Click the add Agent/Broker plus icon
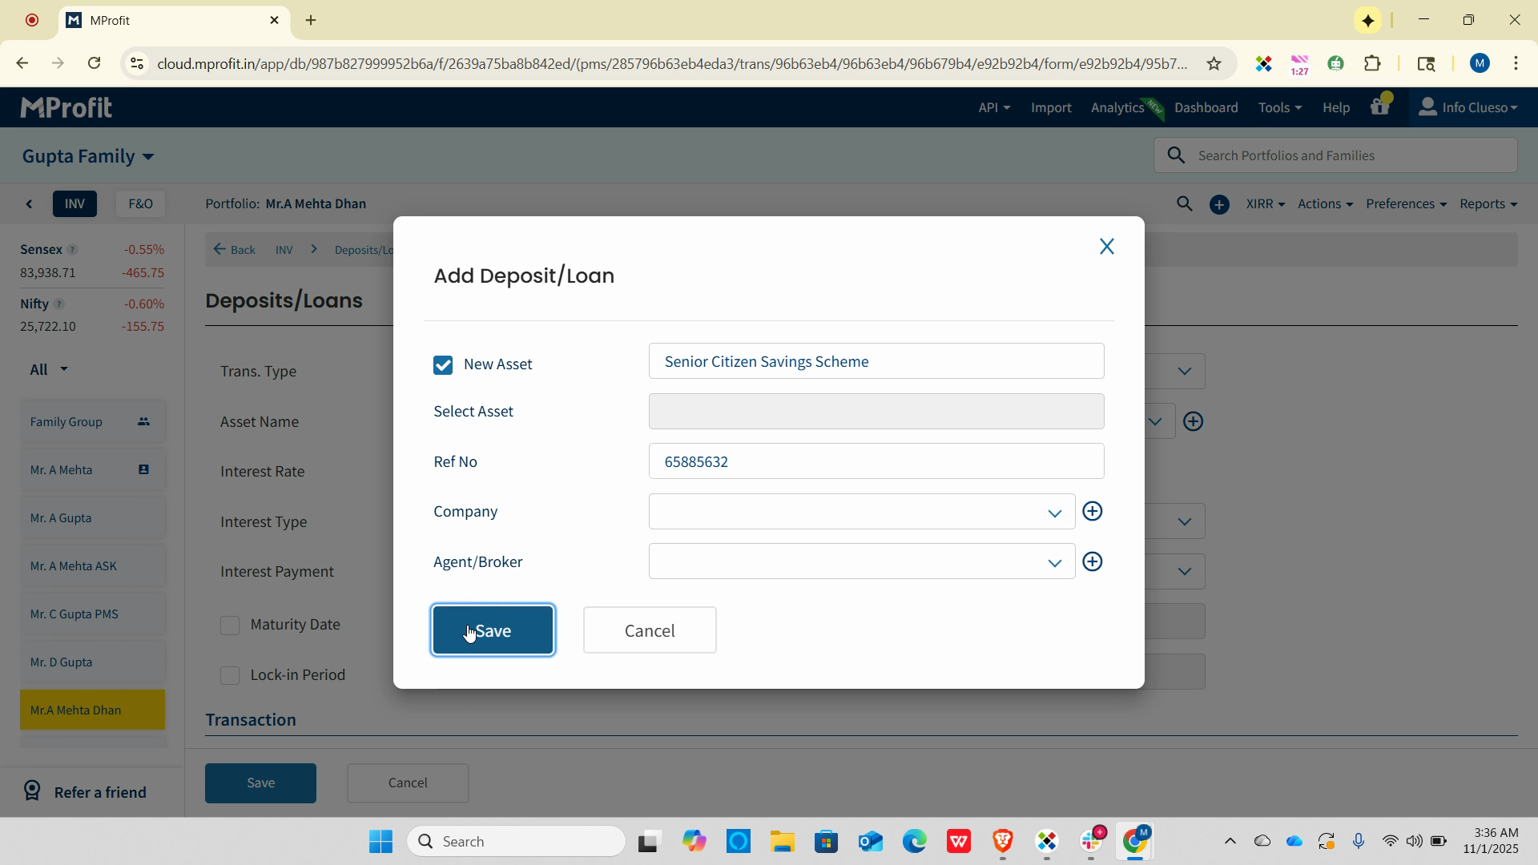This screenshot has height=865, width=1538. coord(1092,561)
